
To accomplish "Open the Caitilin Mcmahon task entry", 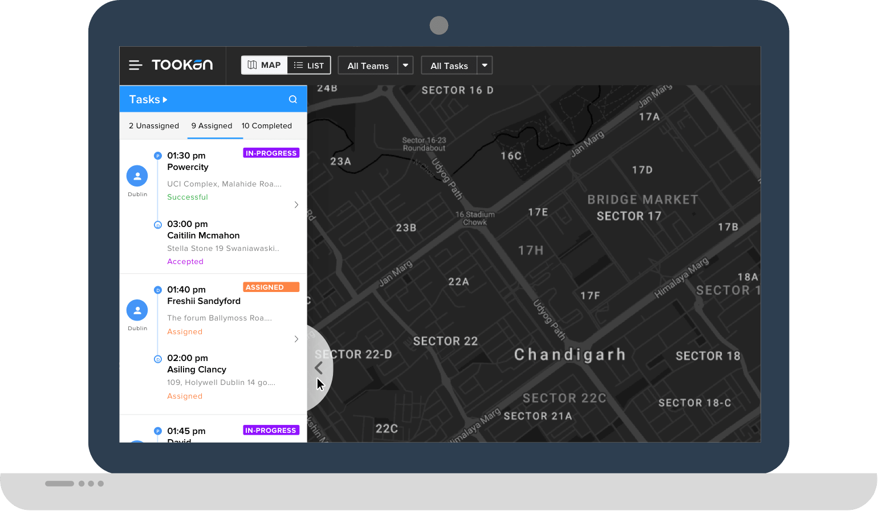I will tap(203, 236).
